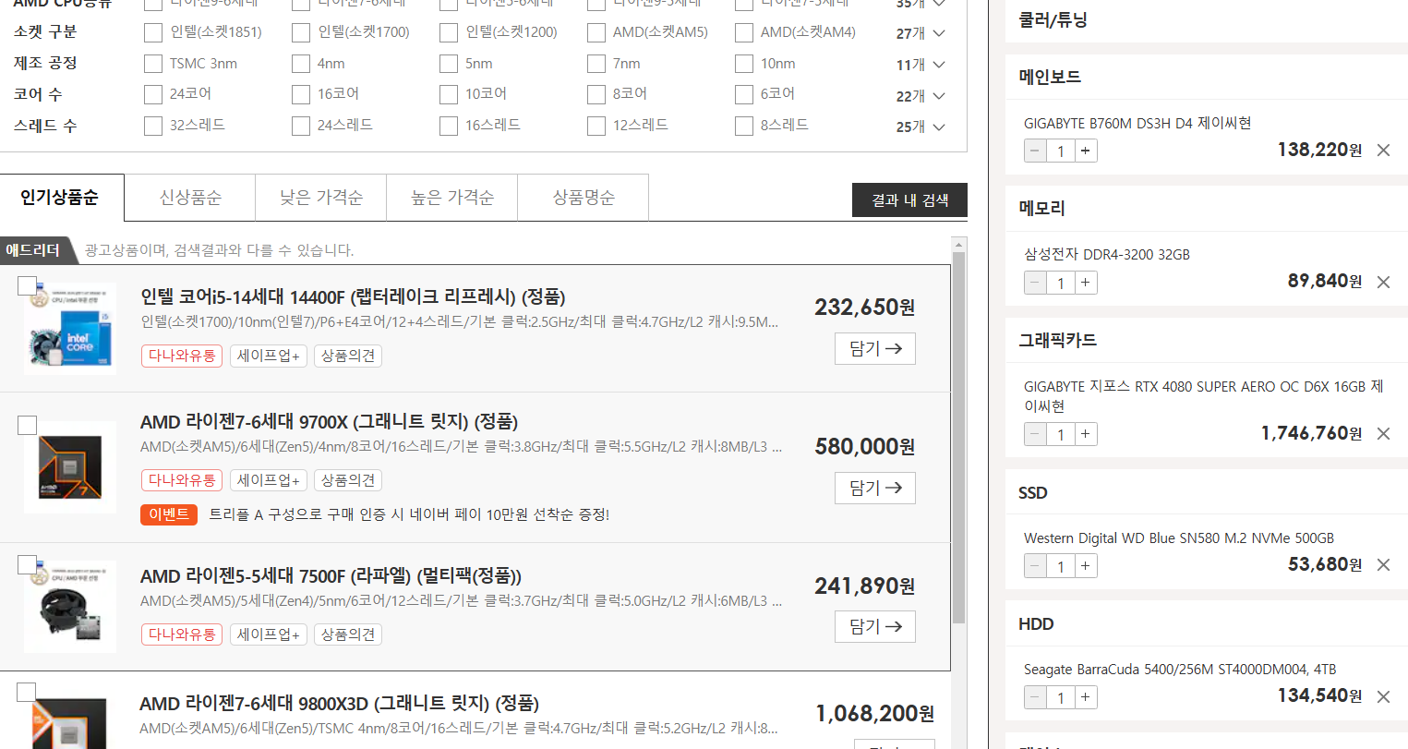
Task: Open Intel Core i5 14400F product image
Action: coord(70,328)
